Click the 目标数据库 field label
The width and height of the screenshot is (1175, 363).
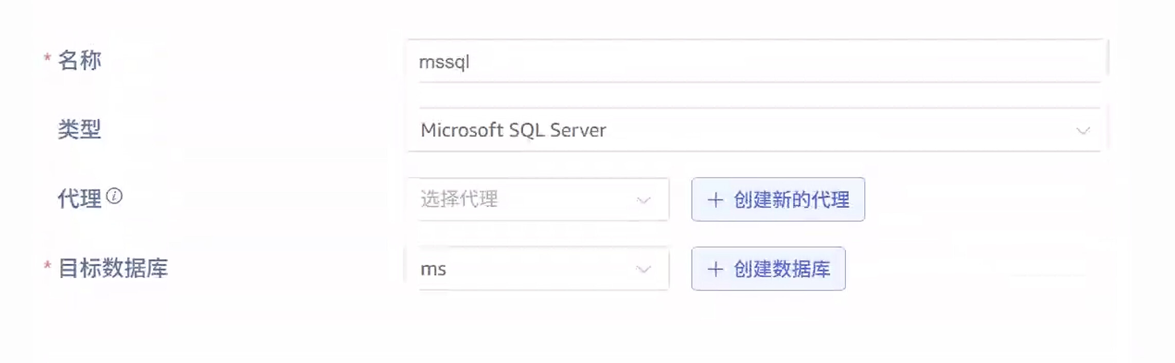coord(113,268)
